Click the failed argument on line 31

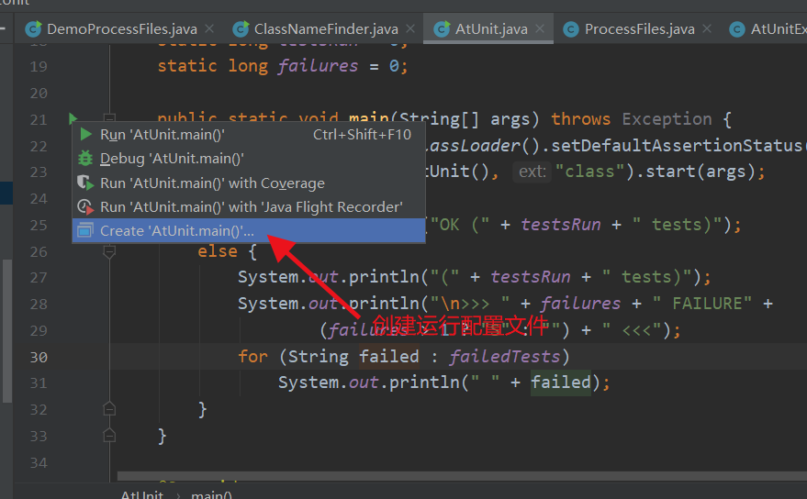pyautogui.click(x=560, y=383)
